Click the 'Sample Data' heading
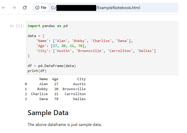Image resolution: width=187 pixels, height=133 pixels. (x=48, y=113)
